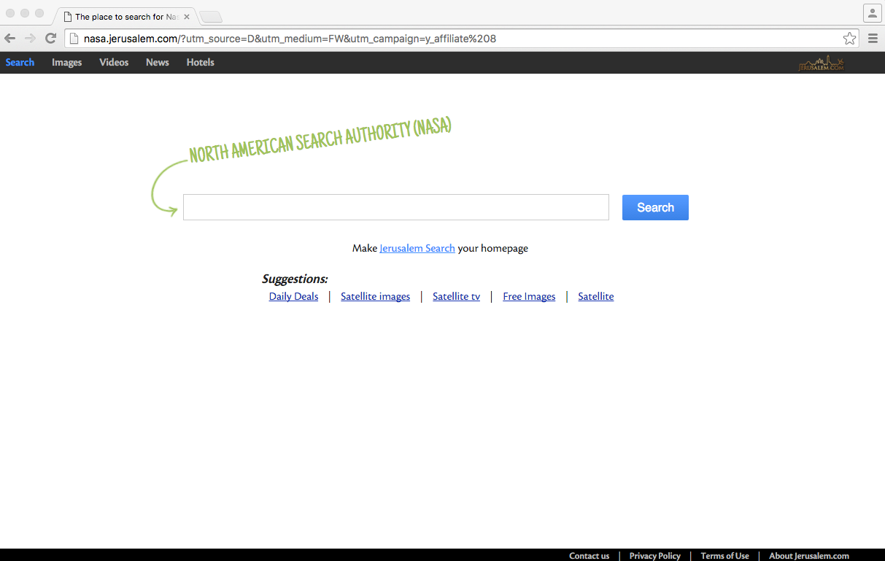Switch to Images search
Screen dimensions: 885x561
click(67, 63)
